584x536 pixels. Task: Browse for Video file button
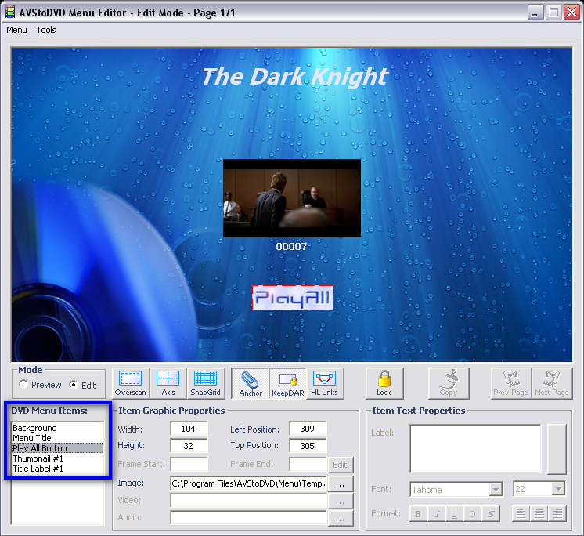(340, 502)
